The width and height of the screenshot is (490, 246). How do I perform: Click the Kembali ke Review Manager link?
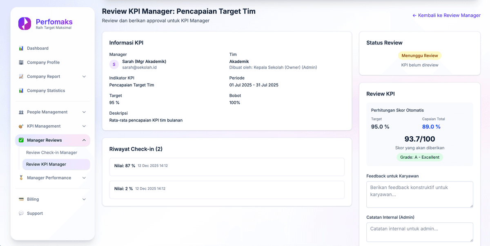(446, 15)
